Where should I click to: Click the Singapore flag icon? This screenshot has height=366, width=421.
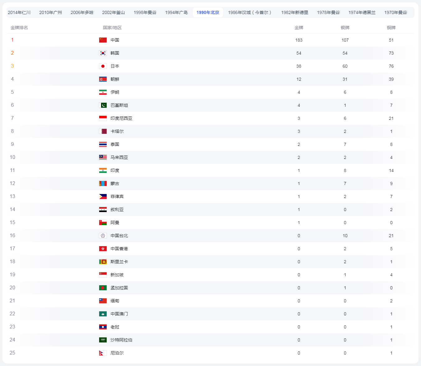tap(103, 275)
